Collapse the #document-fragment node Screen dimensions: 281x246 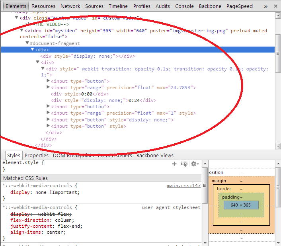pyautogui.click(x=27, y=43)
